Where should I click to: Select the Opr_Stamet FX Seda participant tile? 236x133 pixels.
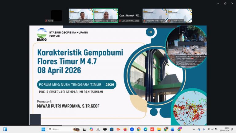pos(130,15)
